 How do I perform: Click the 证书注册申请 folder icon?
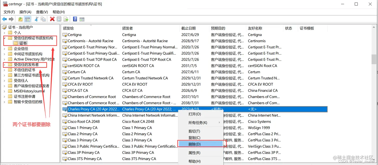click(x=10, y=97)
